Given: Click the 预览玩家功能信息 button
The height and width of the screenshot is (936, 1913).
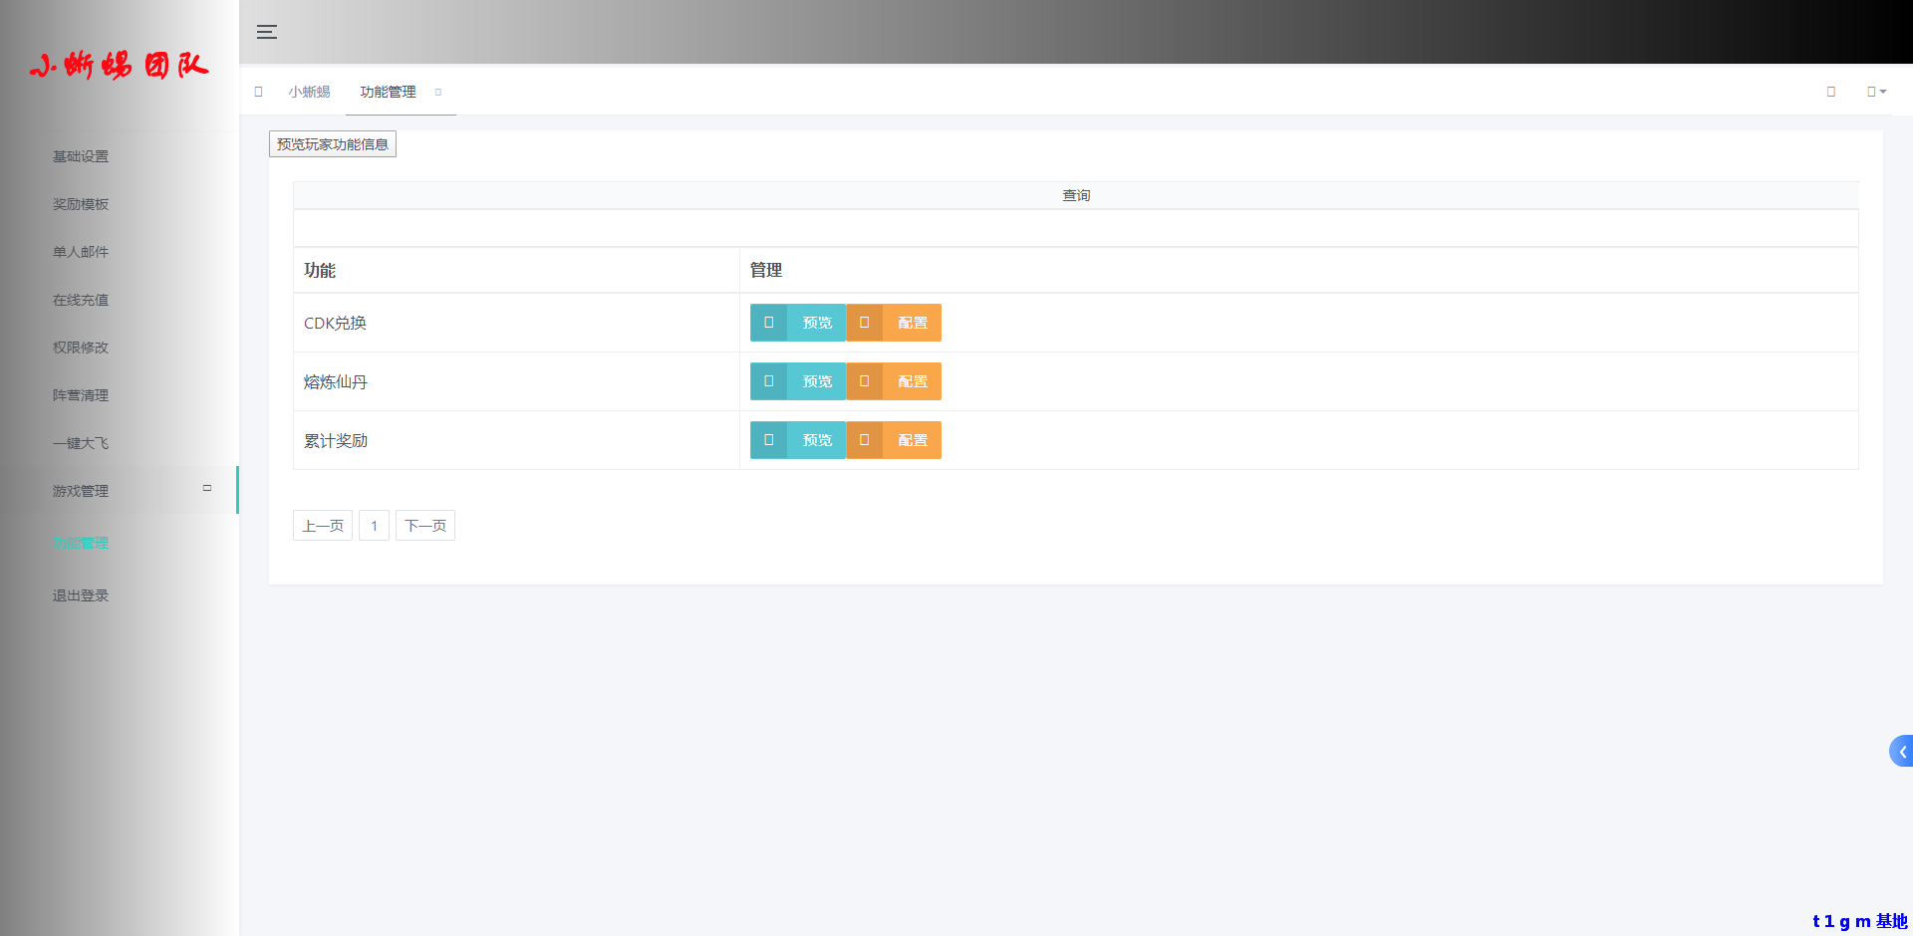Looking at the screenshot, I should [x=333, y=144].
